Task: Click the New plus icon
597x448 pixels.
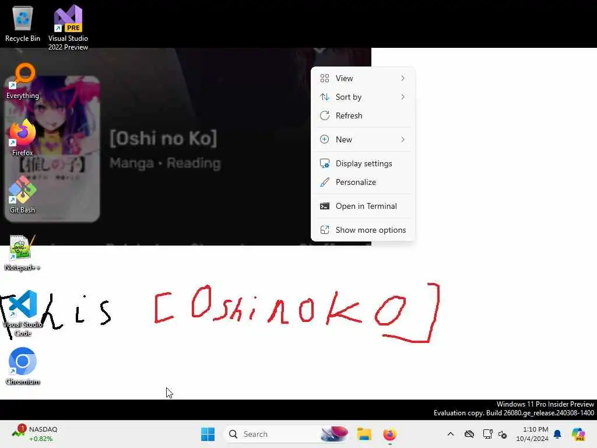Action: pyautogui.click(x=324, y=139)
